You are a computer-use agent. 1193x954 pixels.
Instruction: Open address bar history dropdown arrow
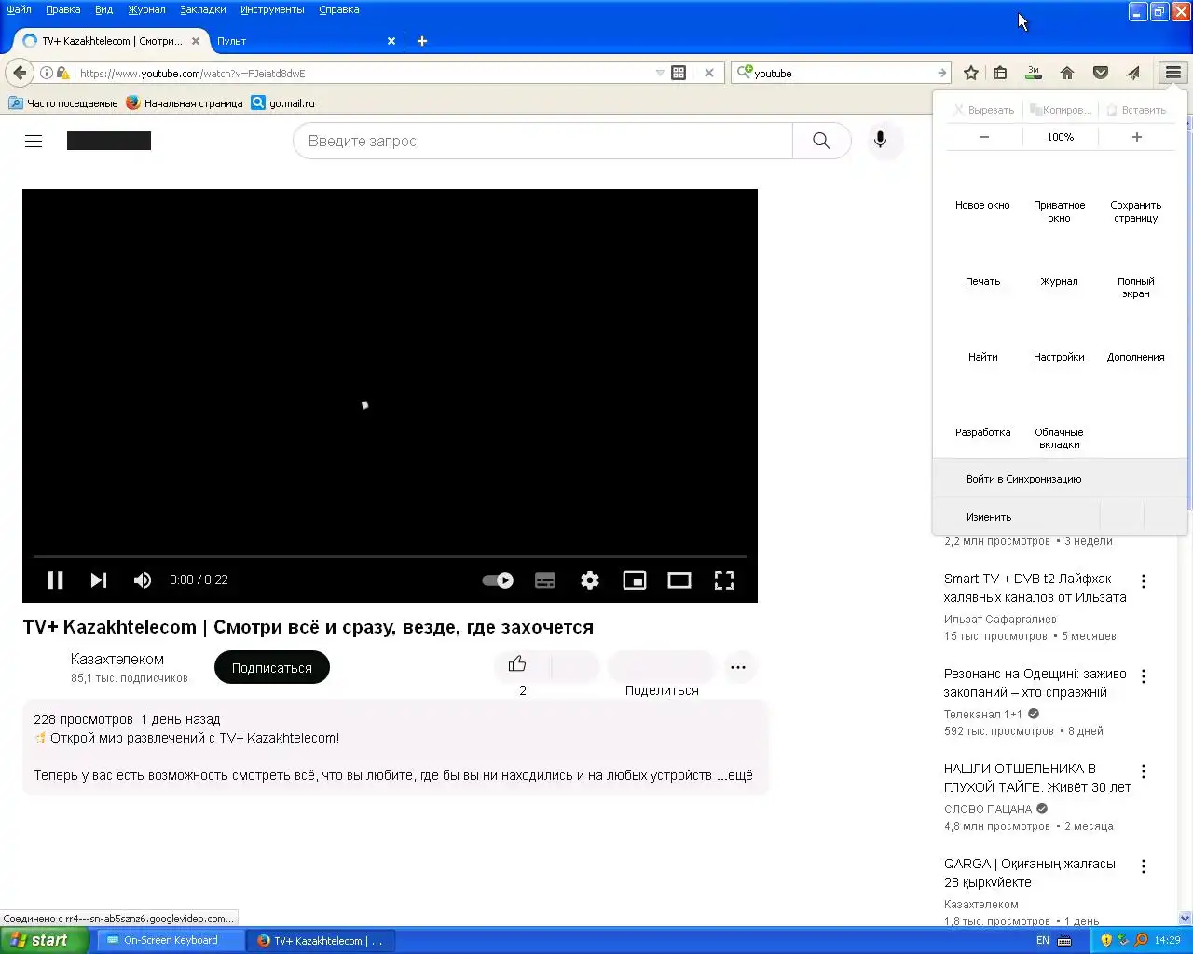(x=660, y=73)
